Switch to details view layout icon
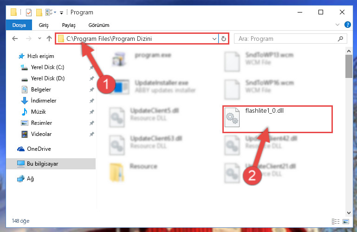 pos(336,221)
